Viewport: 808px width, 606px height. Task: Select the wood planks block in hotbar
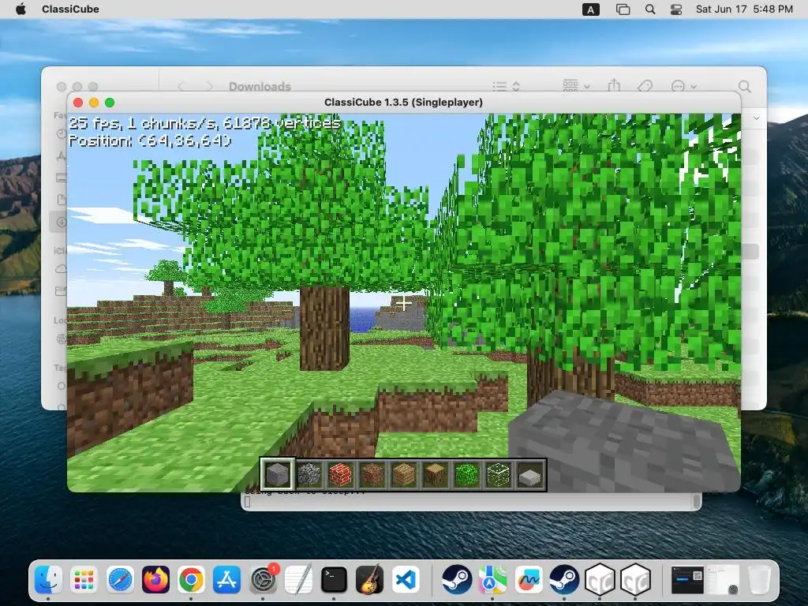coord(403,474)
